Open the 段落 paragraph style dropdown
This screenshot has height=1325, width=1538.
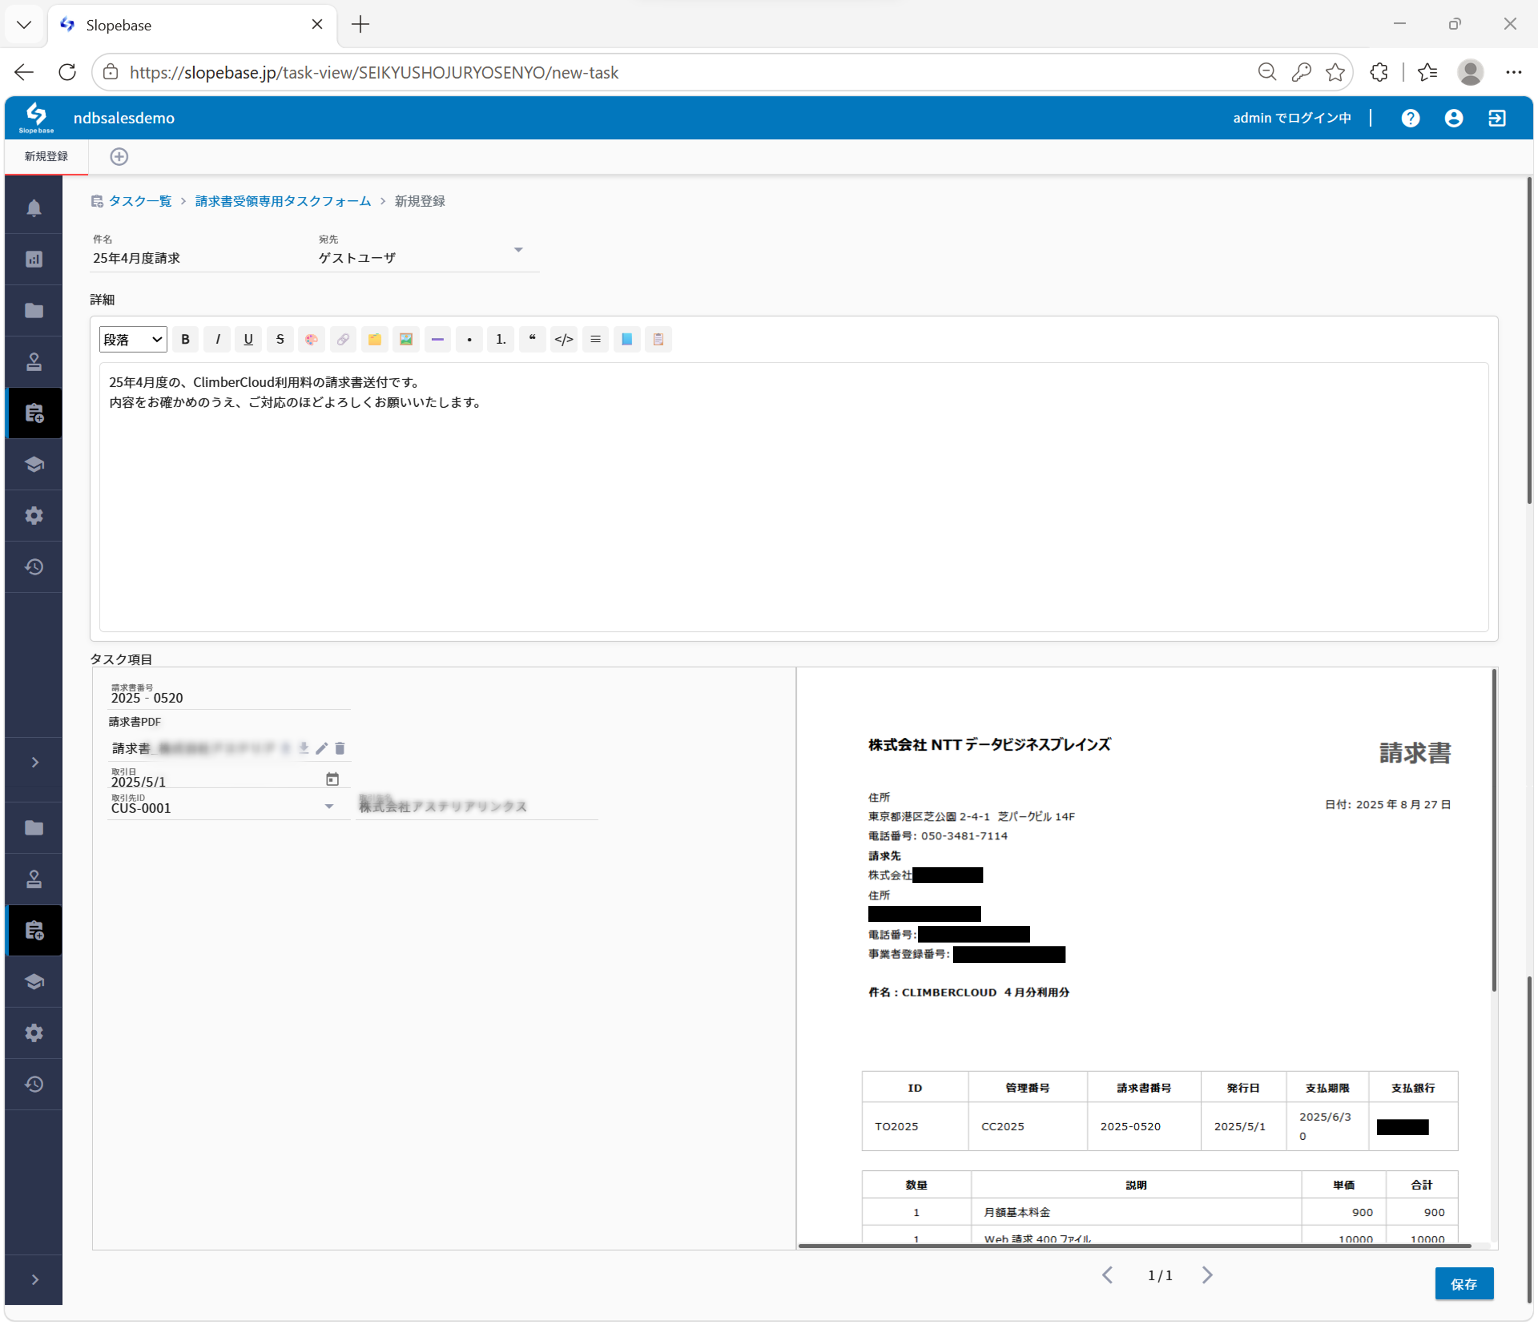tap(133, 339)
